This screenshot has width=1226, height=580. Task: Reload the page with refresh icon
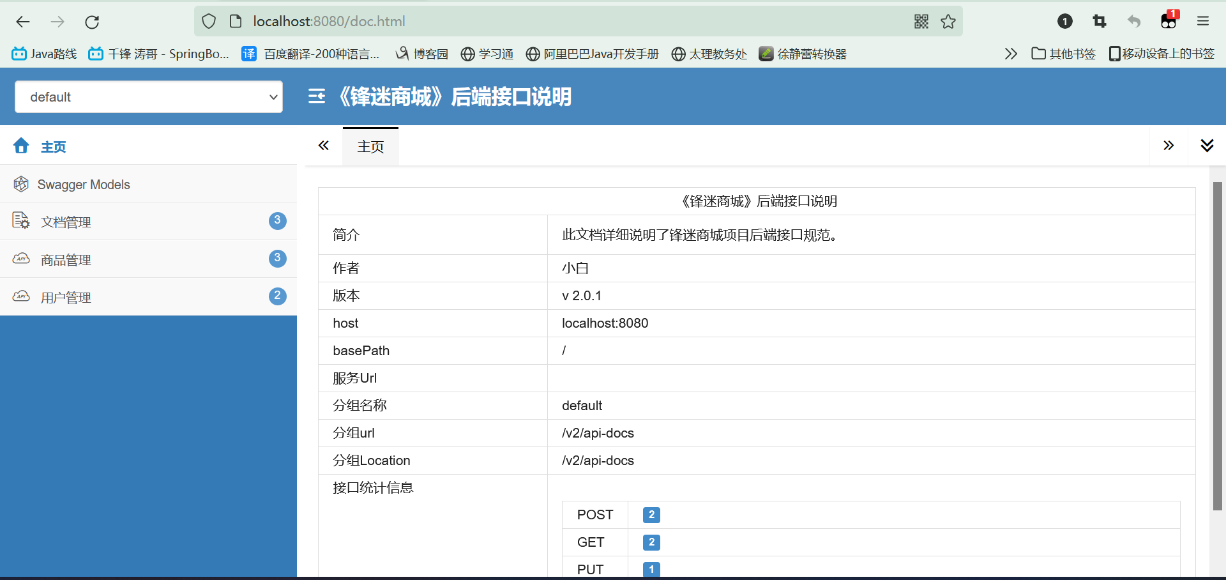[92, 22]
